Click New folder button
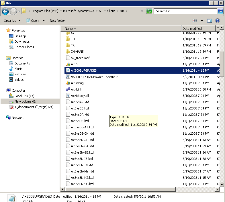The image size is (225, 202). pyautogui.click(x=57, y=21)
